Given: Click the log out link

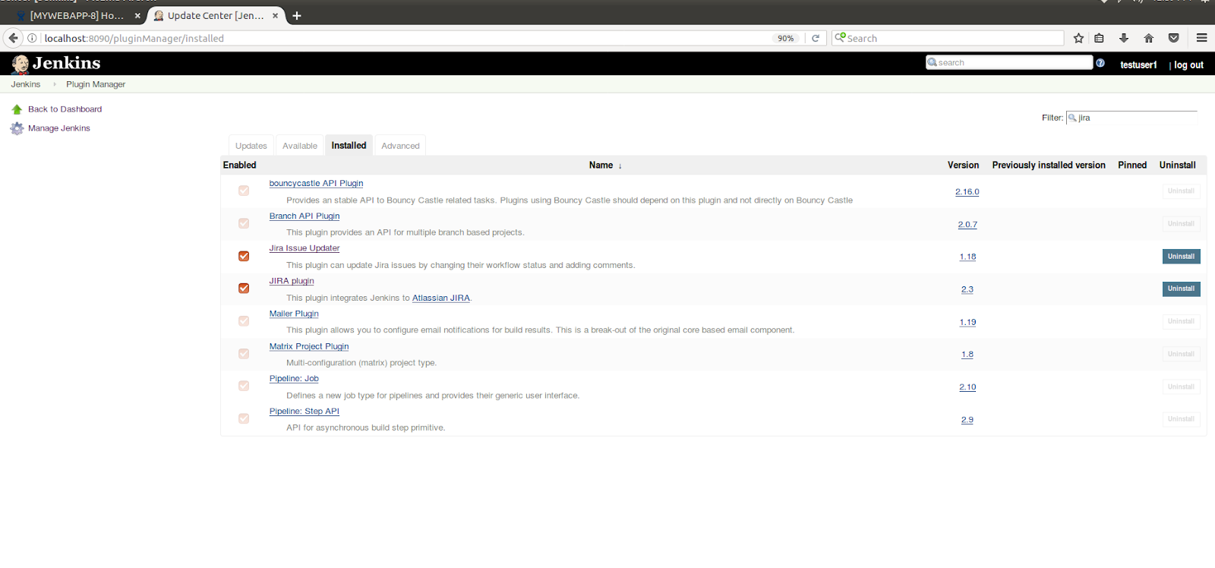Looking at the screenshot, I should pyautogui.click(x=1188, y=65).
